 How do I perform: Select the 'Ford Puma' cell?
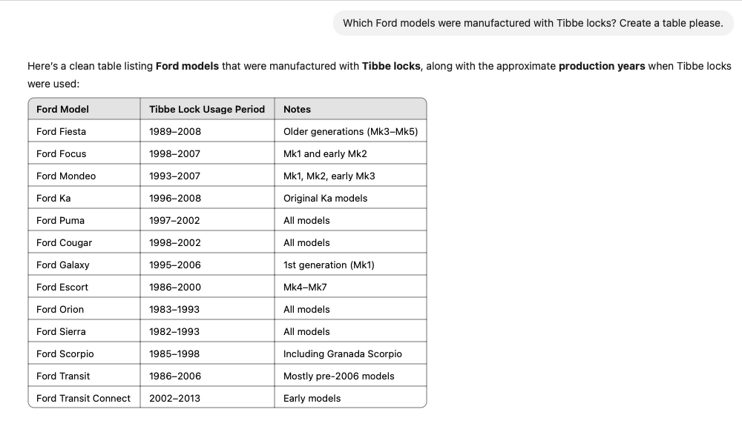(60, 220)
